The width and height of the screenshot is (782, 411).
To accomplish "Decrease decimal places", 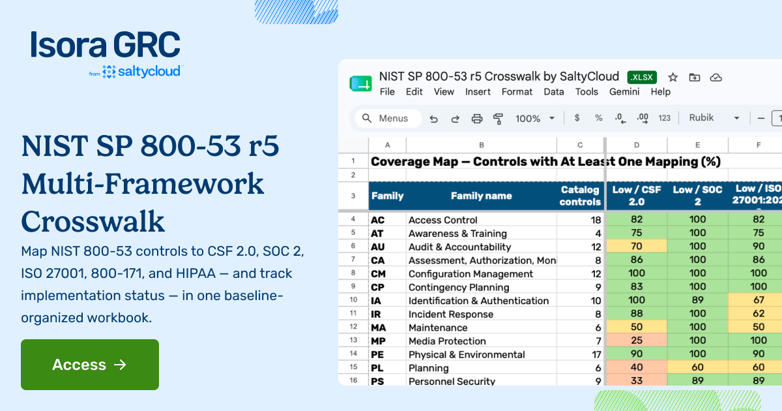I will tap(620, 119).
